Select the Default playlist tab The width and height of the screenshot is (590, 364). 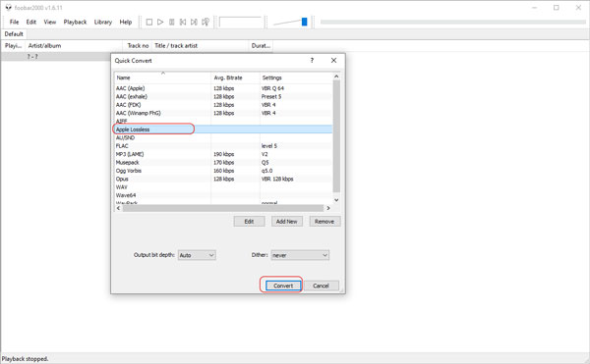[x=14, y=34]
